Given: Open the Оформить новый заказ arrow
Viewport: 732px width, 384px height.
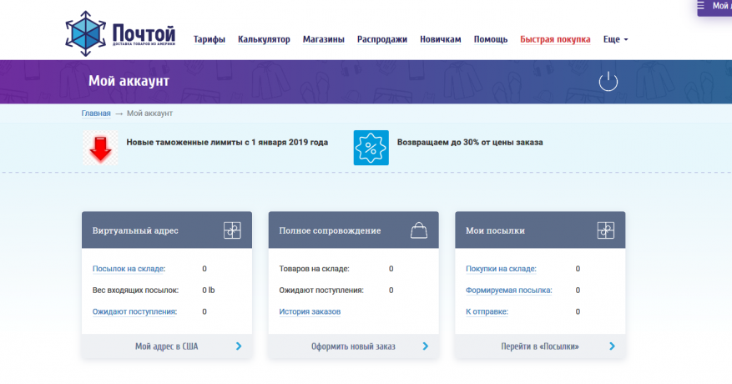Looking at the screenshot, I should pos(426,346).
